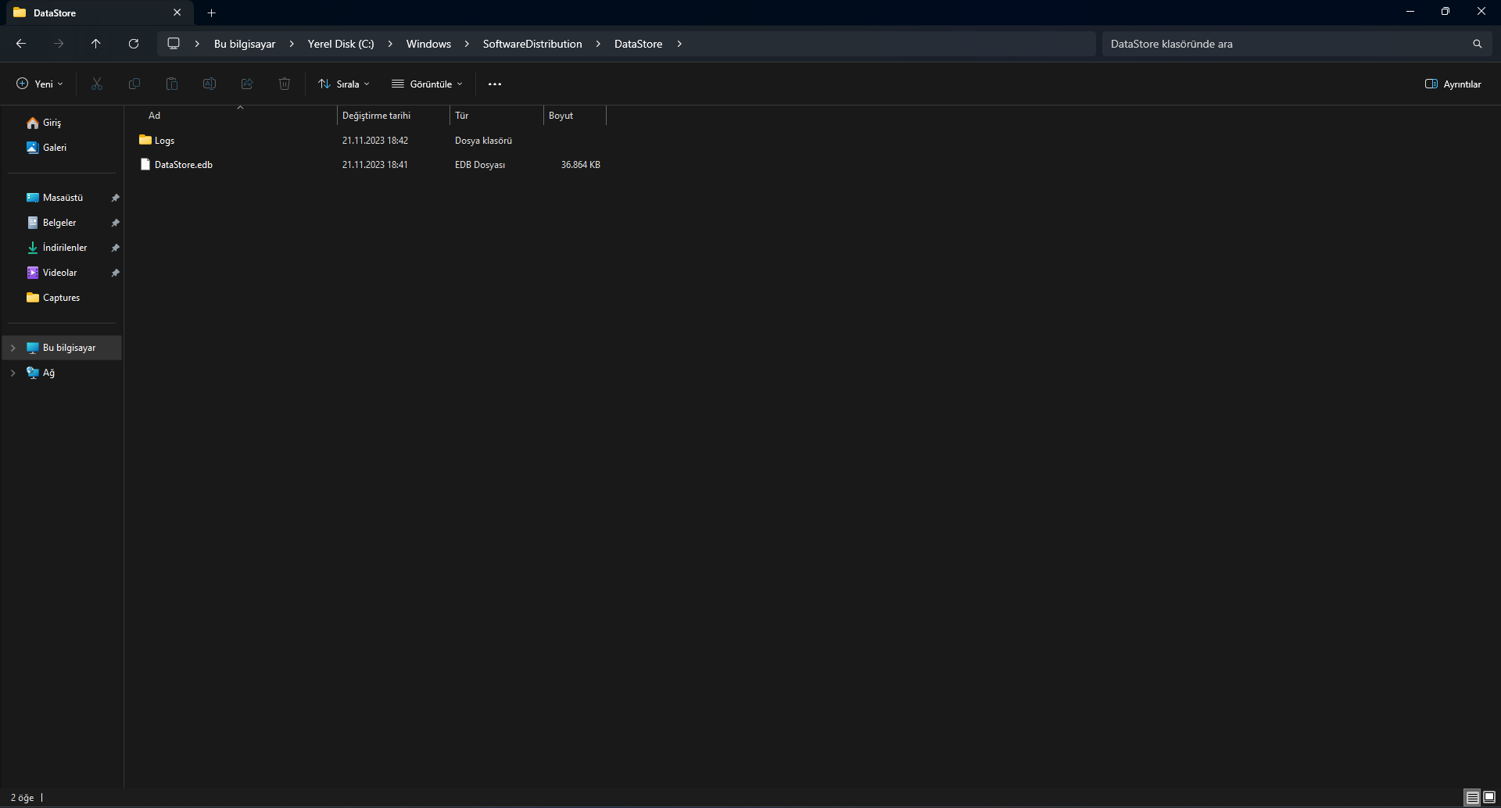This screenshot has width=1501, height=808.
Task: Select the DataStore.edb file icon
Action: coord(145,164)
